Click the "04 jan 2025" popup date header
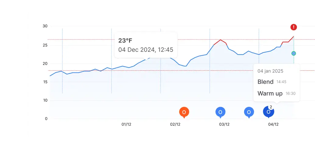The width and height of the screenshot is (315, 152). 270,71
